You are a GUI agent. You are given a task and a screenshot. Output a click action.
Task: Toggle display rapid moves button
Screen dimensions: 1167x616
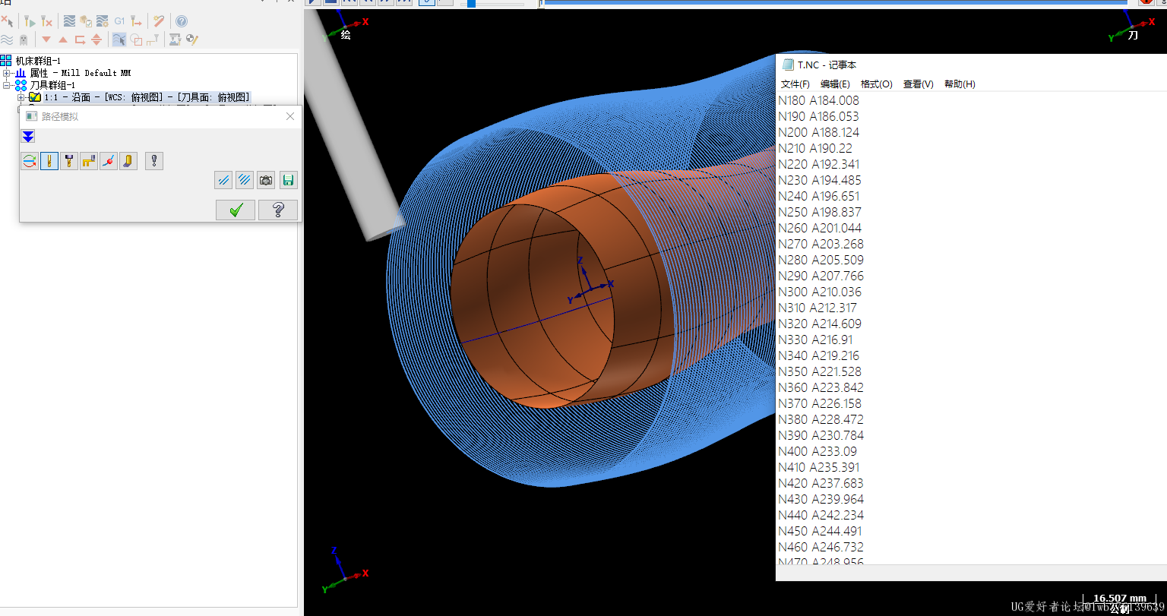(x=89, y=161)
